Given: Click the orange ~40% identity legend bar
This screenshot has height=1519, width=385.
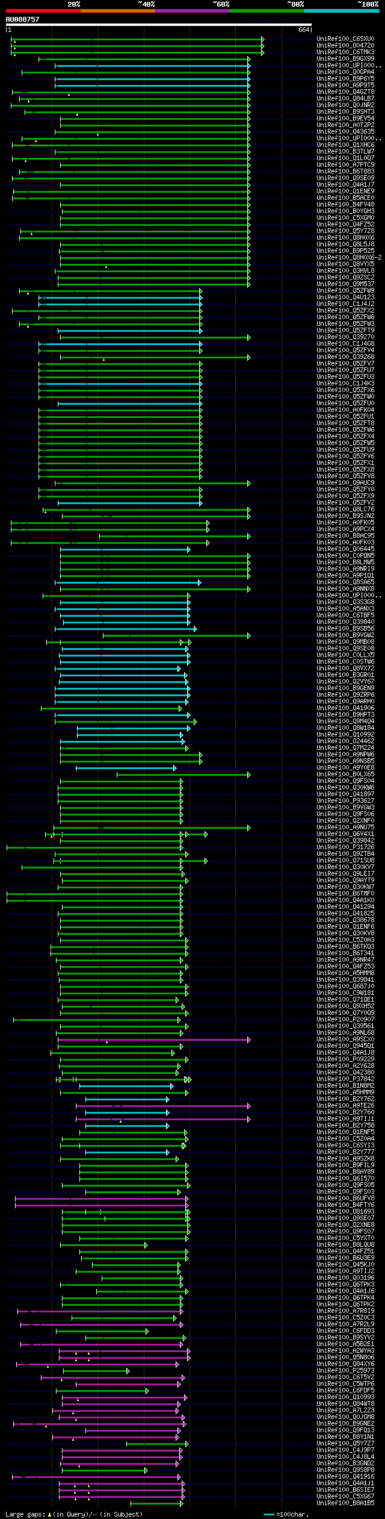Looking at the screenshot, I should coord(117,10).
